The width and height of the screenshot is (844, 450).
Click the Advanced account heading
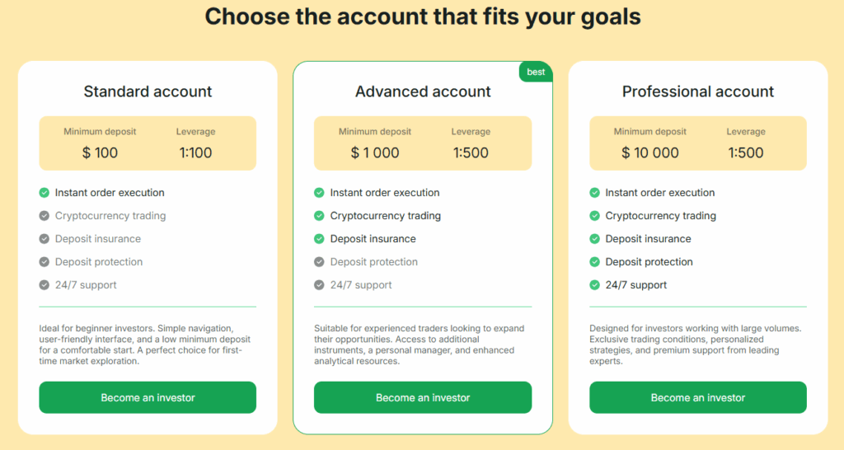pos(423,91)
